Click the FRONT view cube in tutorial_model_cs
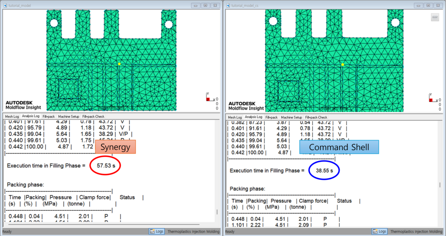Viewport: 446px width, 236px height. pyautogui.click(x=435, y=17)
